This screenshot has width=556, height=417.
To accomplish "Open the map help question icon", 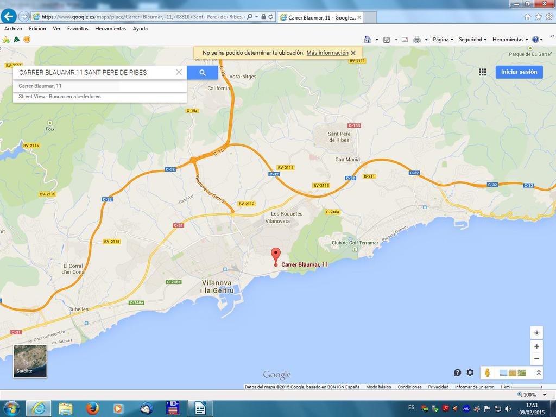I will click(x=458, y=372).
